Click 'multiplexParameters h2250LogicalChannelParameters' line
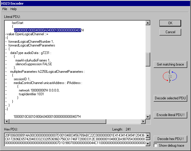The image size is (191, 151). tap(47, 72)
